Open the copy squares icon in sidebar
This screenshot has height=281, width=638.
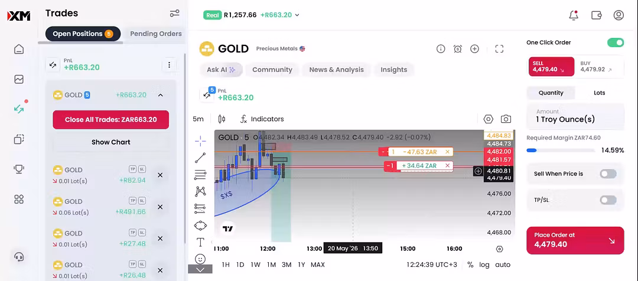point(19,139)
